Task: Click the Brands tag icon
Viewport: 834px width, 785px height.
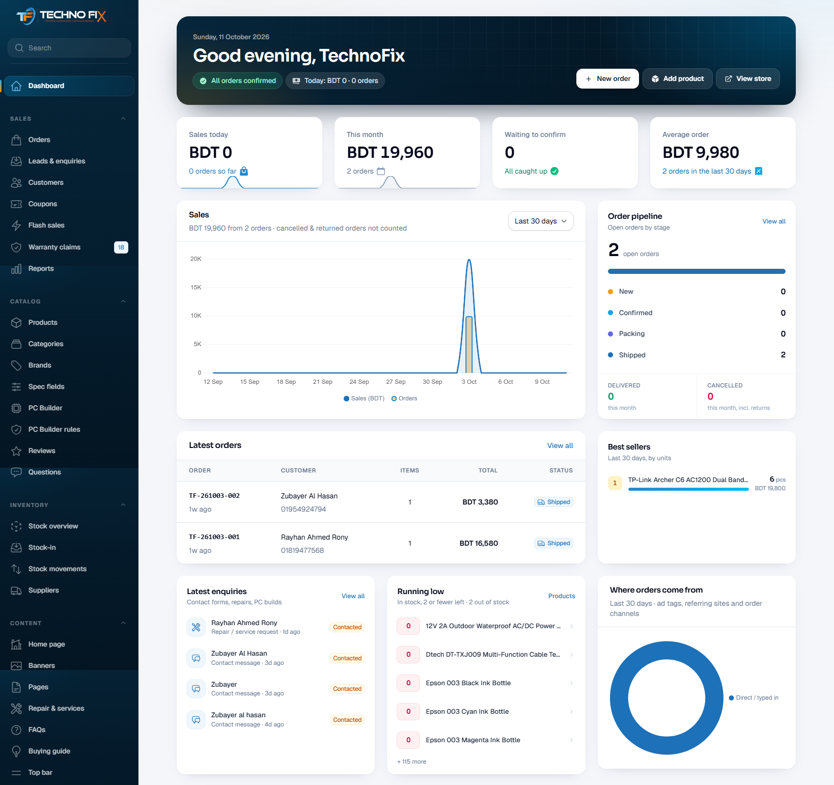Action: (x=16, y=366)
